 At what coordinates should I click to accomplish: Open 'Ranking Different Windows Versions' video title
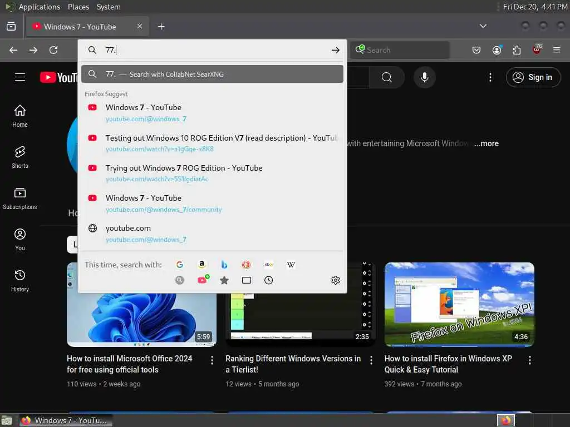click(x=293, y=364)
